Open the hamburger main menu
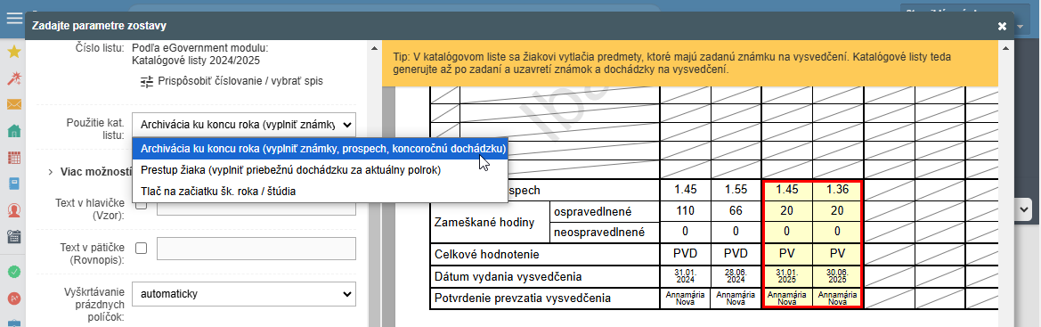This screenshot has height=327, width=1041. coord(14,18)
